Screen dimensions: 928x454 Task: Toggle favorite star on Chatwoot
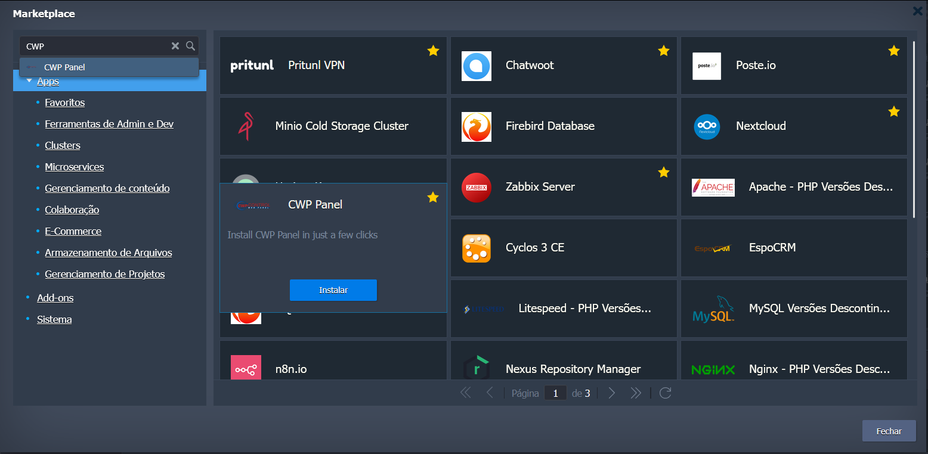[x=664, y=51]
